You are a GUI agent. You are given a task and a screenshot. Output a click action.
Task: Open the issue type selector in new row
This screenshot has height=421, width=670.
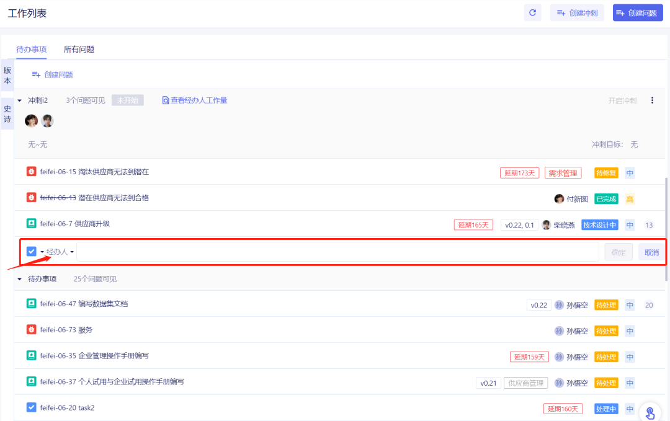(x=35, y=252)
